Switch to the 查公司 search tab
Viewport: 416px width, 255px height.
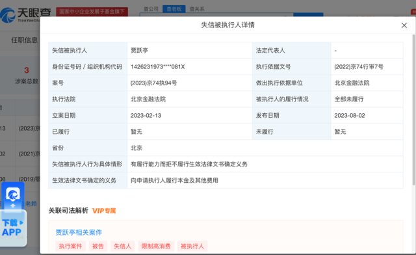tap(151, 9)
